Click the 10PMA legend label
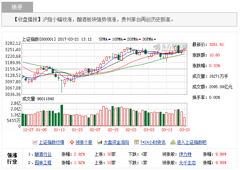Image resolution: width=240 pixels, height=170 pixels. tap(118, 39)
